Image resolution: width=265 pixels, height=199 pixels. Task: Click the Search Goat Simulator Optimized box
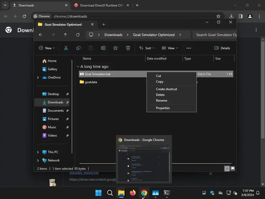click(x=215, y=35)
